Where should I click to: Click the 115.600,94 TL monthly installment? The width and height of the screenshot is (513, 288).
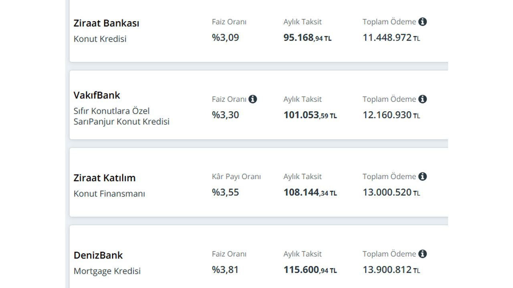tap(310, 270)
